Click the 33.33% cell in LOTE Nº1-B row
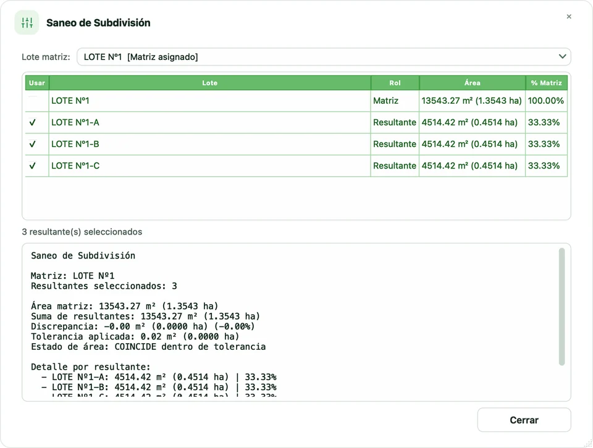 tap(547, 144)
